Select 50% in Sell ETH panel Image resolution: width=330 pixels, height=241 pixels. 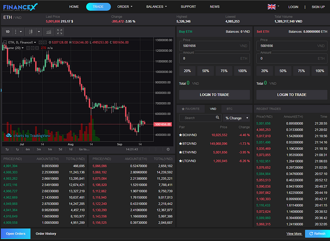tap(283, 71)
